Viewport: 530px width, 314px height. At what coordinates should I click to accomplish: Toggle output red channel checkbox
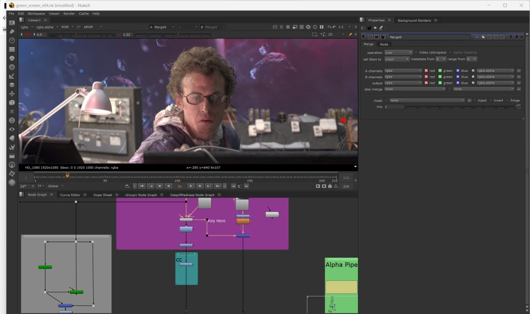[426, 83]
